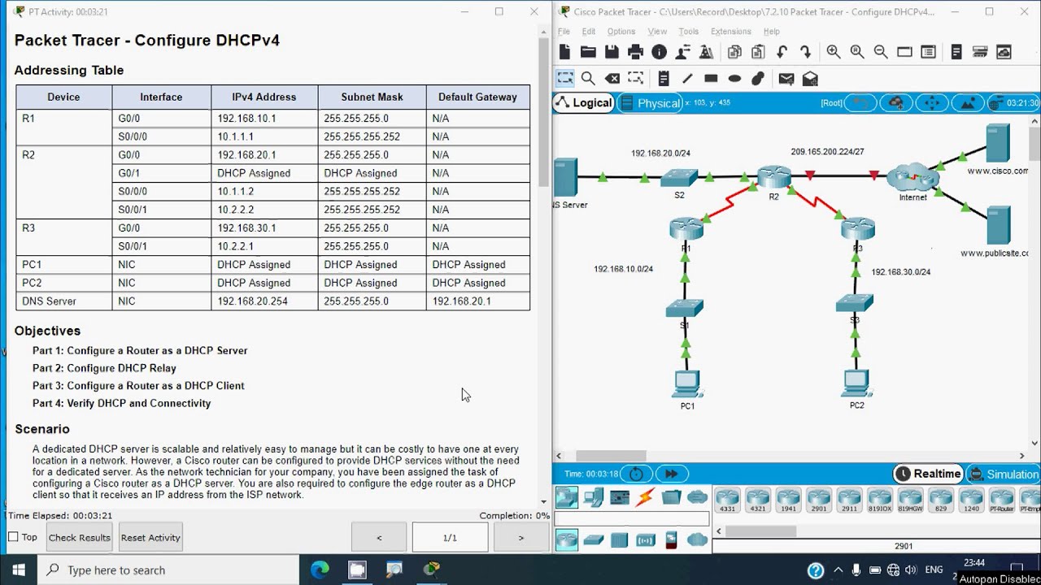Click the Paste icon in toolbar
The height and width of the screenshot is (585, 1041).
click(758, 52)
